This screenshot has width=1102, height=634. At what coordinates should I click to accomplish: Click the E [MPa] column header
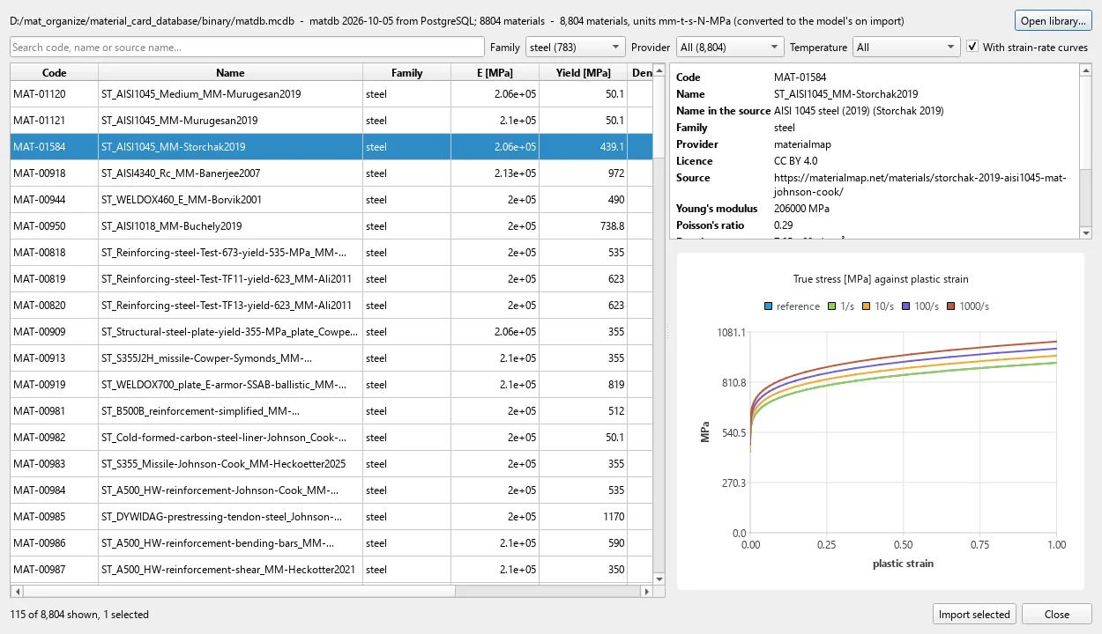[495, 73]
